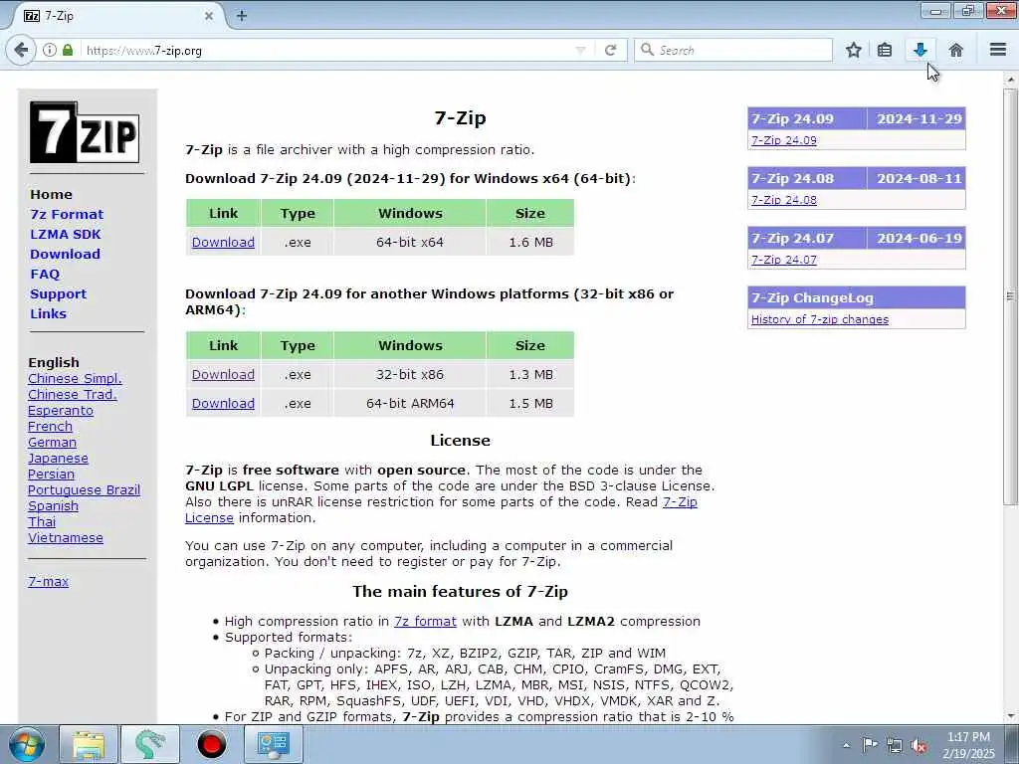This screenshot has width=1019, height=764.
Task: Switch language to German
Action: pyautogui.click(x=52, y=443)
